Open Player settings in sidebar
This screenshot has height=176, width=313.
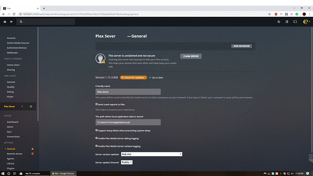pyautogui.click(x=10, y=97)
